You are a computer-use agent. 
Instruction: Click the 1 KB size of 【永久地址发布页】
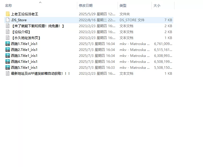(168, 38)
